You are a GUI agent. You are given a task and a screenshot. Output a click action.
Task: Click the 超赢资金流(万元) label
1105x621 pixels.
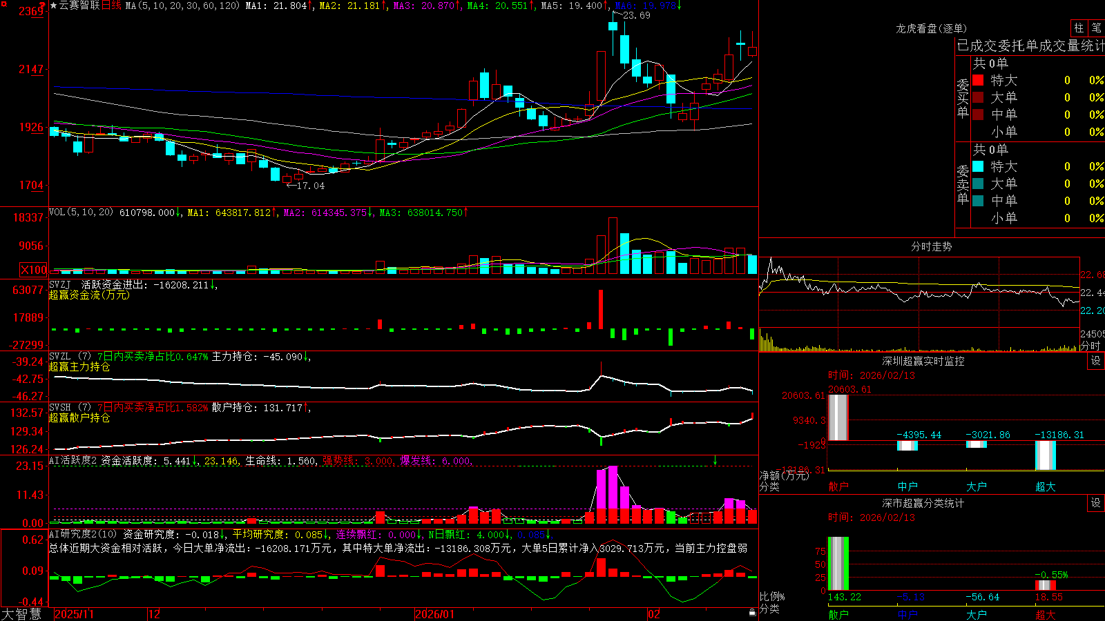click(x=89, y=295)
